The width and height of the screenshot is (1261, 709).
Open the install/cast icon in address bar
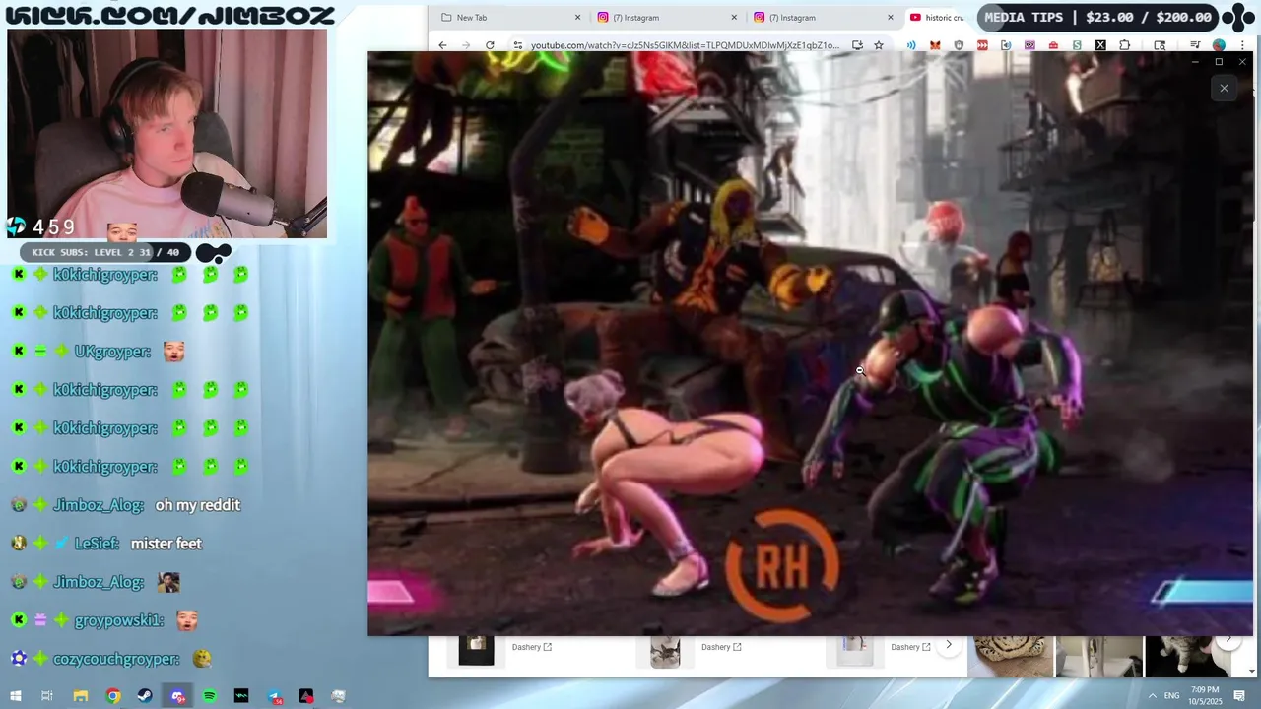pos(857,45)
